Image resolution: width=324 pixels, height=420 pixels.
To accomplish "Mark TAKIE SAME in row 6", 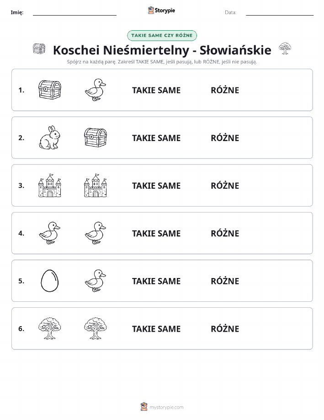I will (156, 329).
